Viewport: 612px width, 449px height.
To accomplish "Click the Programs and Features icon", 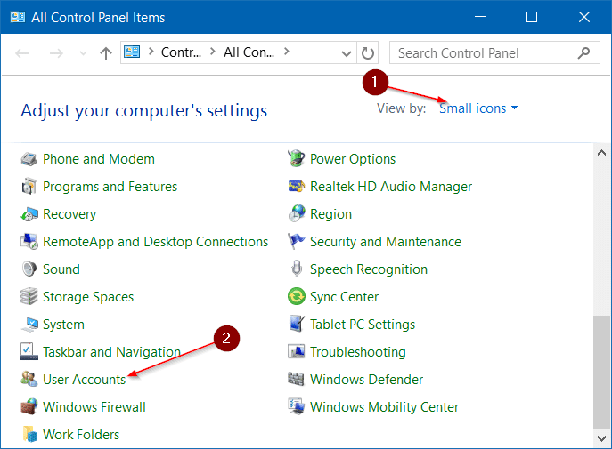I will coord(29,187).
